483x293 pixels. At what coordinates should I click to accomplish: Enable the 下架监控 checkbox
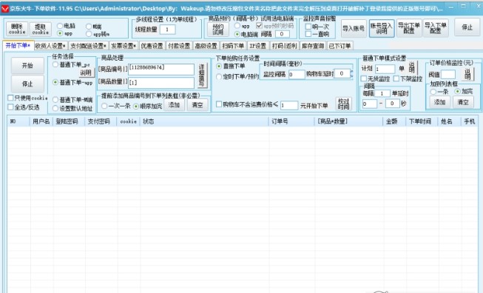tap(396, 79)
